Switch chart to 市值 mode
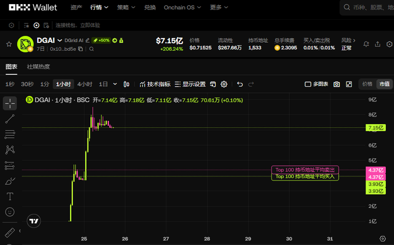 point(385,84)
